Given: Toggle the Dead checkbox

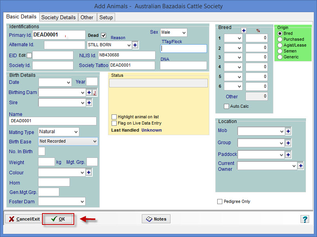Looking at the screenshot, I should click(x=104, y=35).
